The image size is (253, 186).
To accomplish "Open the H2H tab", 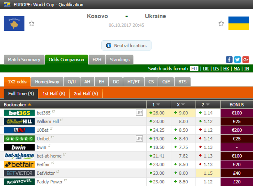I will pyautogui.click(x=97, y=60).
